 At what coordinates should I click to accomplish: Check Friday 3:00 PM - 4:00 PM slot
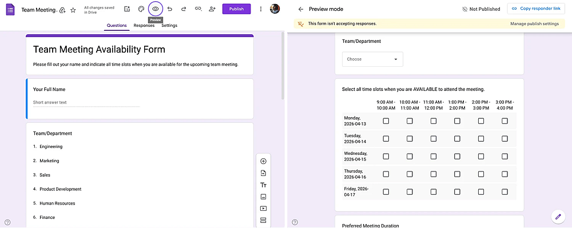point(505,191)
